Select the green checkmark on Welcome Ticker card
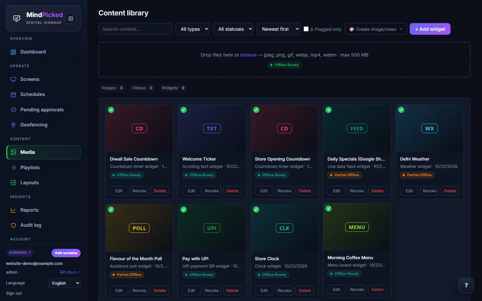 coord(184,110)
